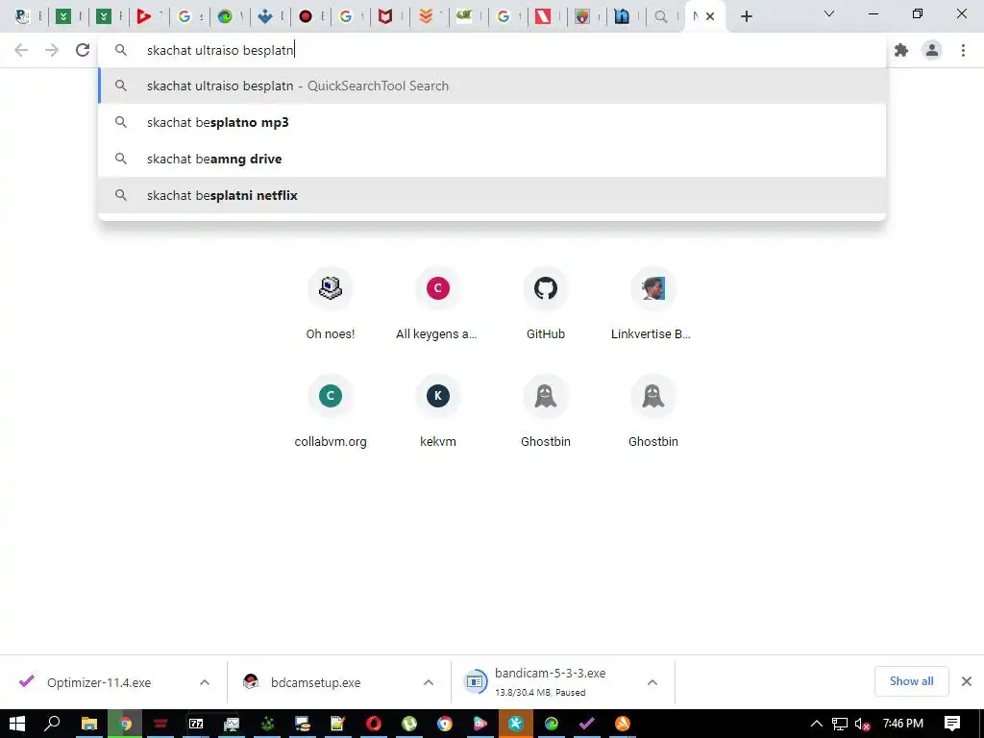Screen dimensions: 984x738
Task: Switch to the green swirl tab
Action: [x=225, y=16]
